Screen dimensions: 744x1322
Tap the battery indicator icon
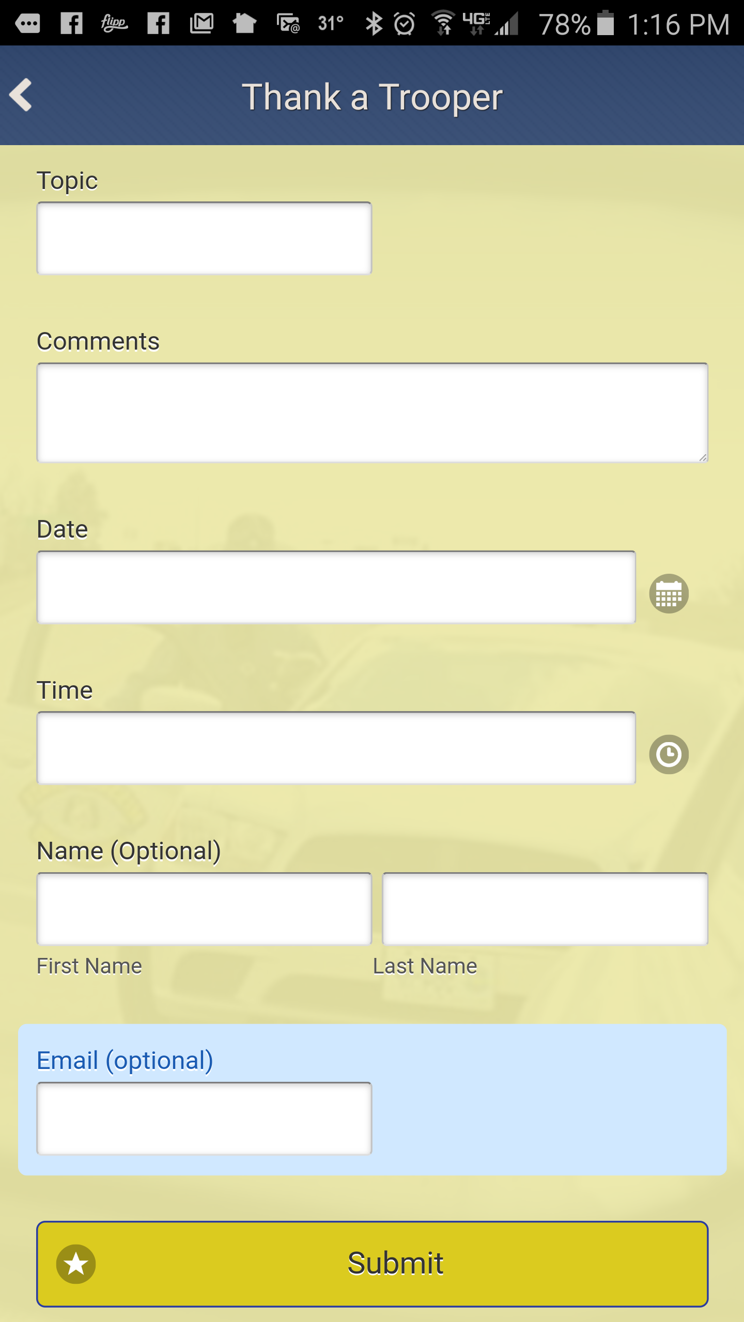click(x=606, y=23)
